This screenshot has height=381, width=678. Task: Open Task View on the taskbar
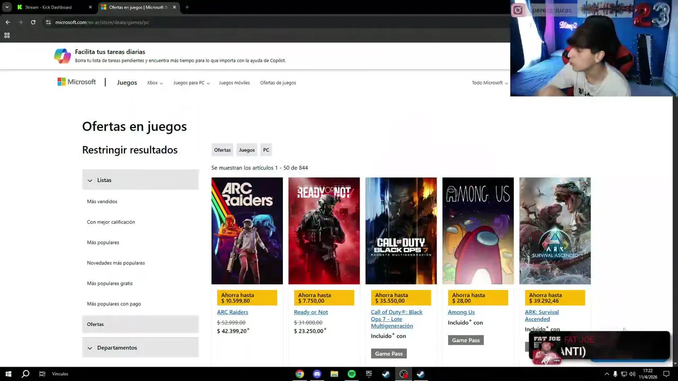coord(42,374)
